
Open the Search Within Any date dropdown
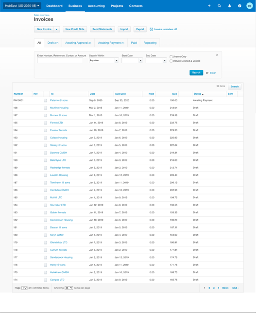click(x=104, y=60)
